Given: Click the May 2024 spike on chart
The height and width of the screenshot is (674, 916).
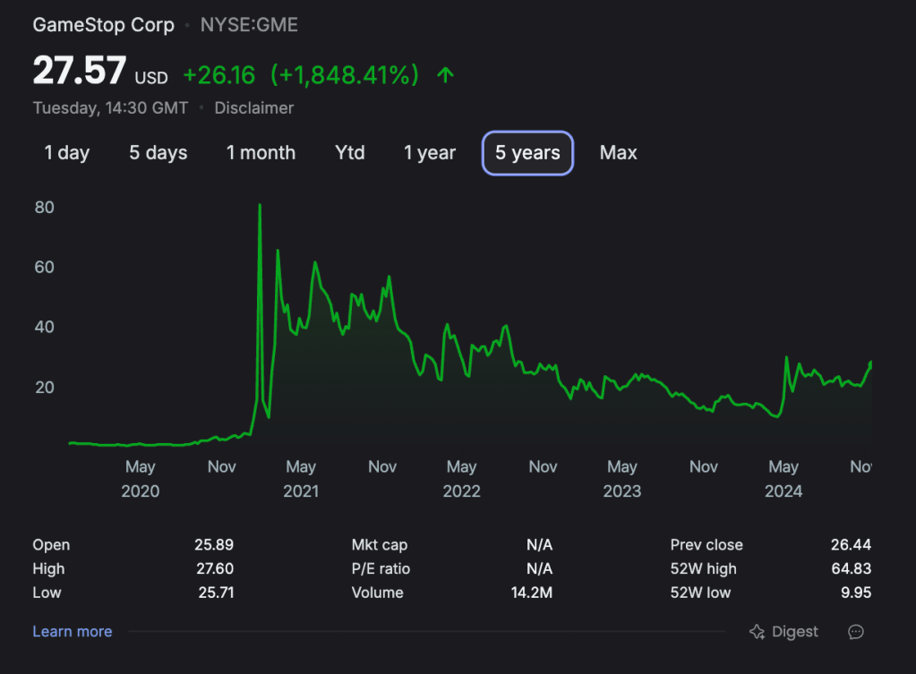Looking at the screenshot, I should coord(786,360).
